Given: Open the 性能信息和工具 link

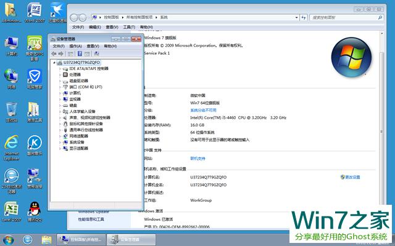Looking at the screenshot, I should click(91, 220).
